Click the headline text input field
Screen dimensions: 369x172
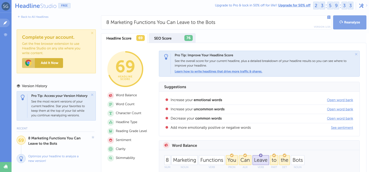pos(216,22)
